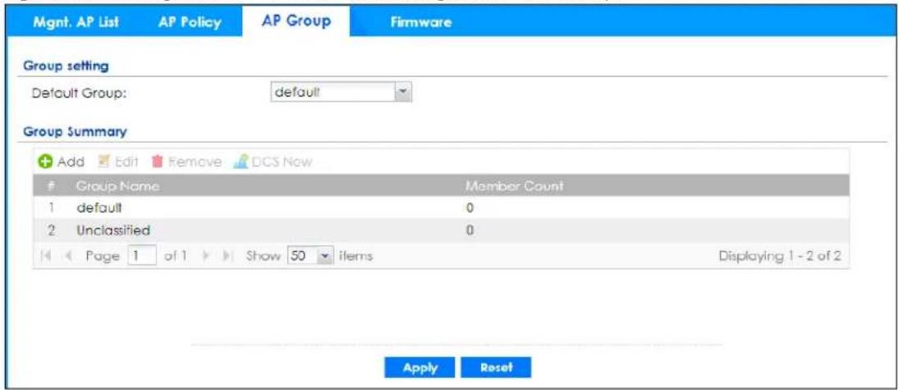Sort by Group Name column header
This screenshot has height=390, width=899.
click(x=117, y=186)
